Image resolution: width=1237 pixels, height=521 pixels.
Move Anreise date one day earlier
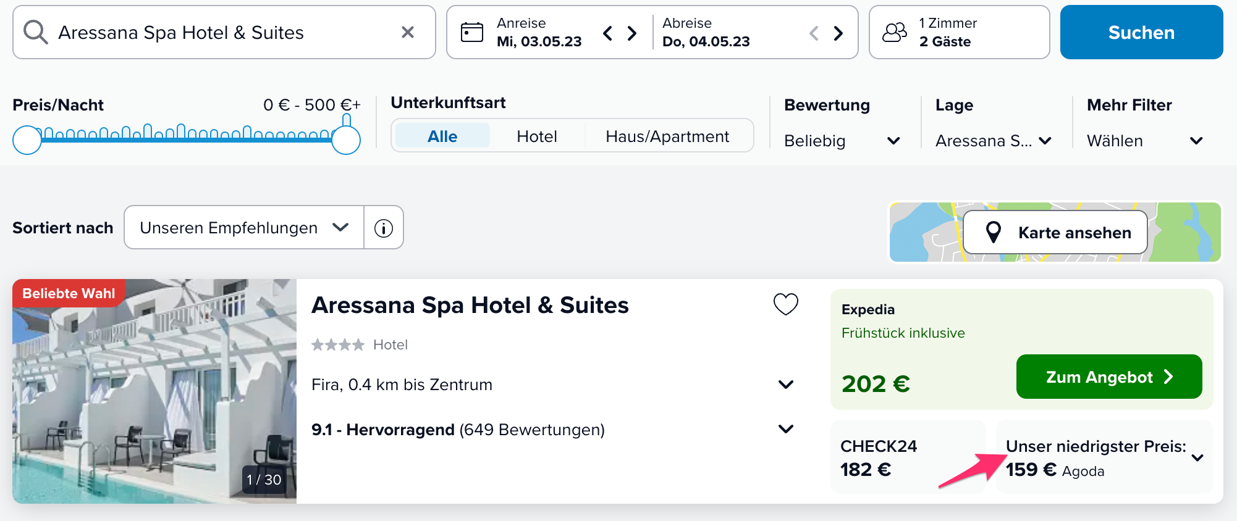click(x=607, y=33)
